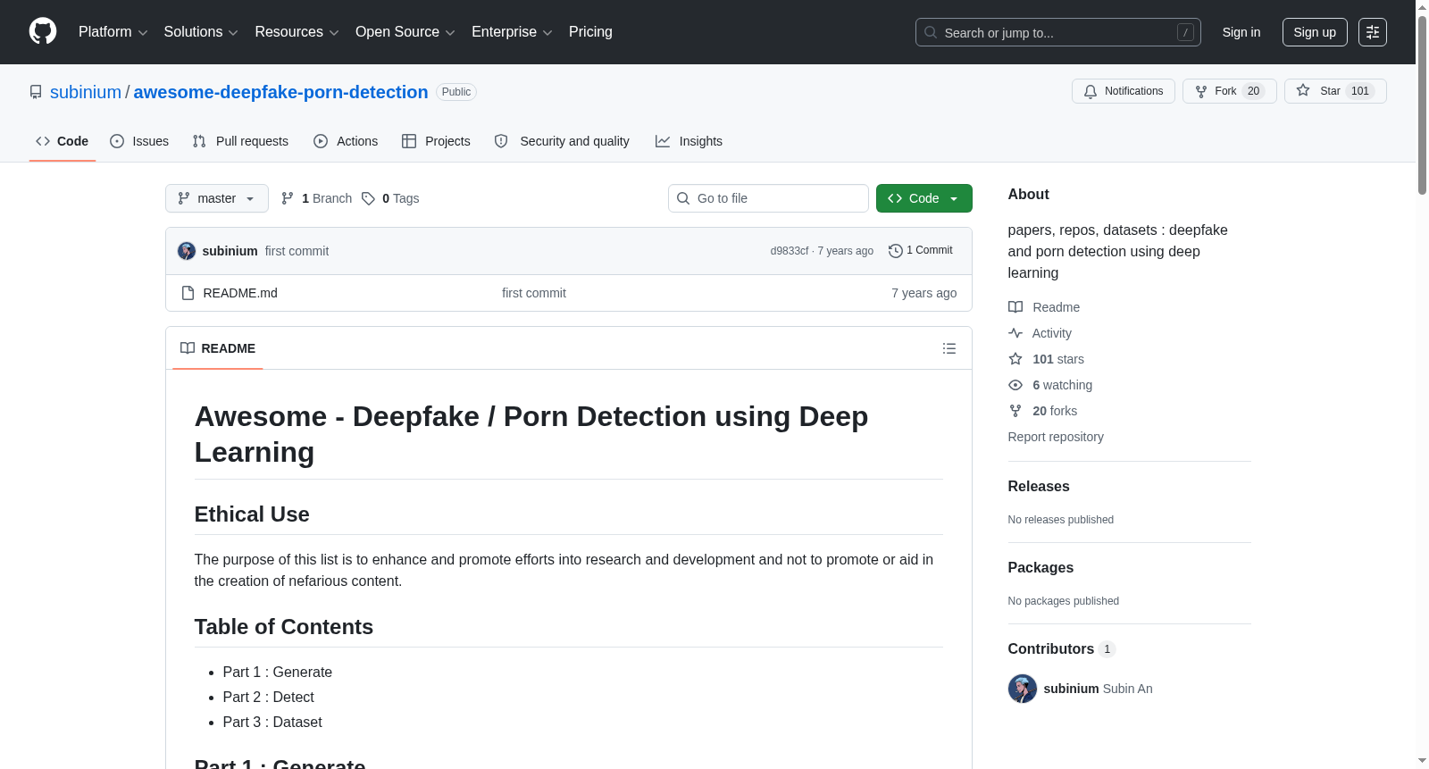Screen dimensions: 1429x769
Task: Open the Actions tab
Action: [x=346, y=141]
